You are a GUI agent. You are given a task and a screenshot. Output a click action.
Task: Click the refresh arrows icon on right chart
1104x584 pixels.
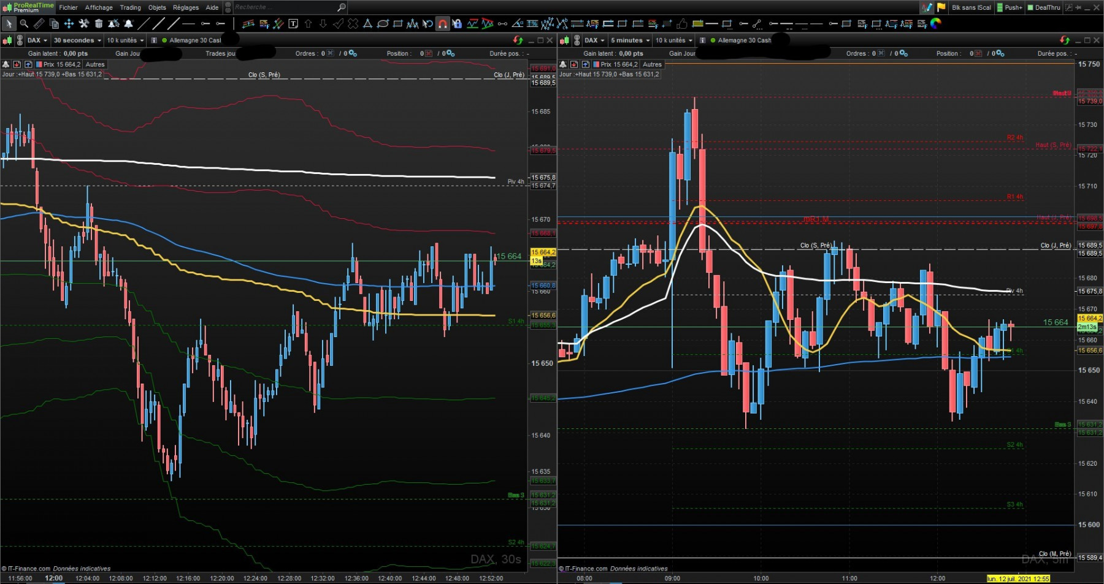(x=1065, y=40)
